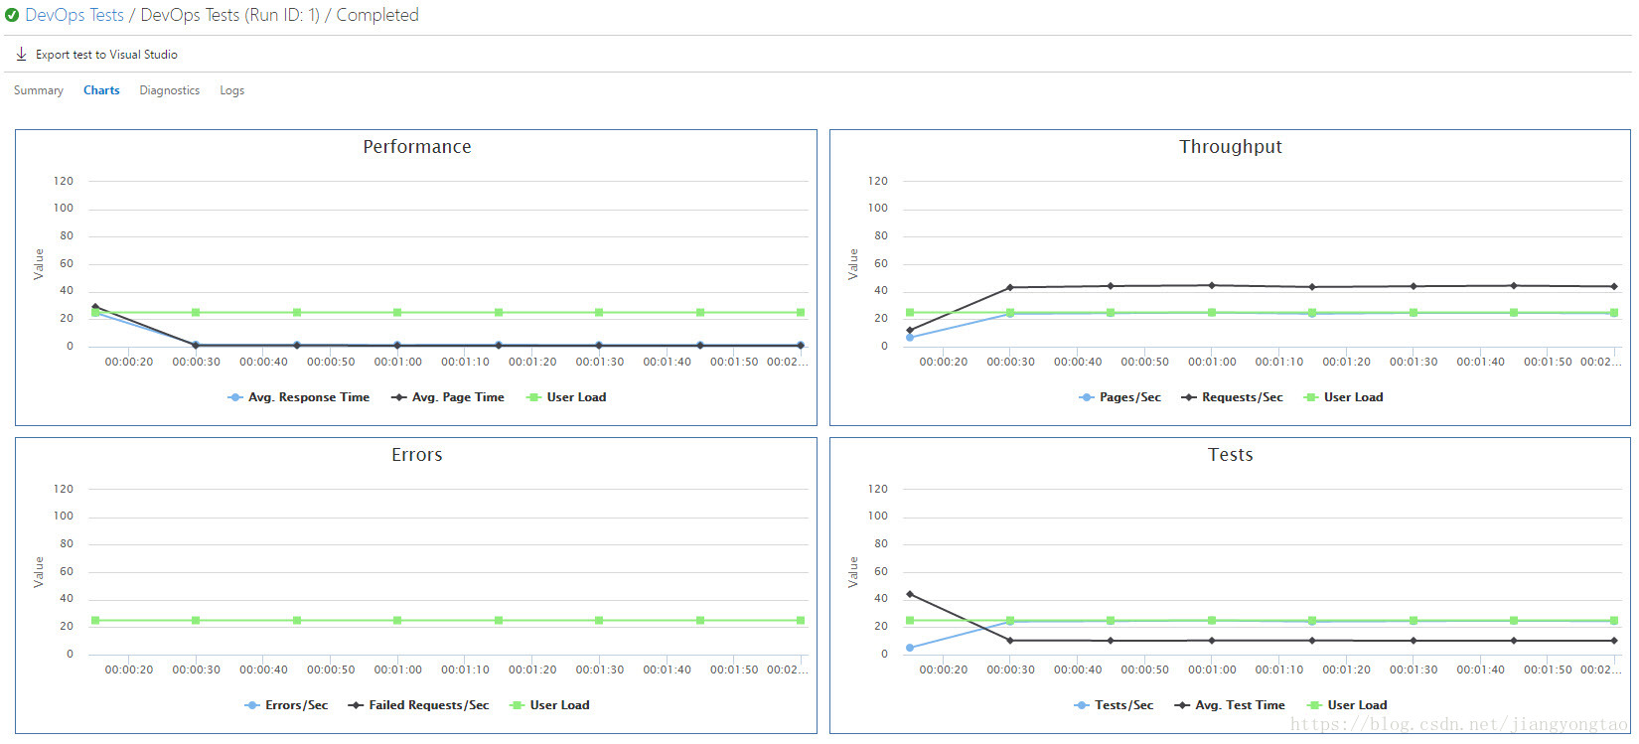Click 00:00:20 axis label in Errors chart
Viewport: 1639px width, 744px height.
[x=129, y=670]
